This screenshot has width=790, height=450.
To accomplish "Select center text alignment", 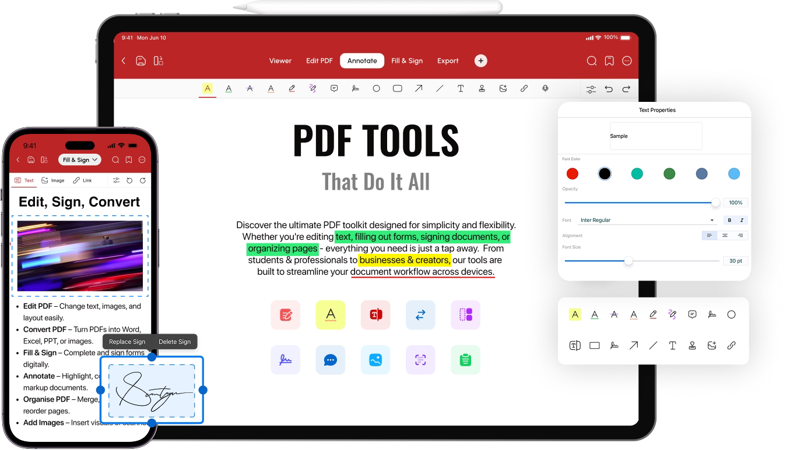I will [x=725, y=235].
